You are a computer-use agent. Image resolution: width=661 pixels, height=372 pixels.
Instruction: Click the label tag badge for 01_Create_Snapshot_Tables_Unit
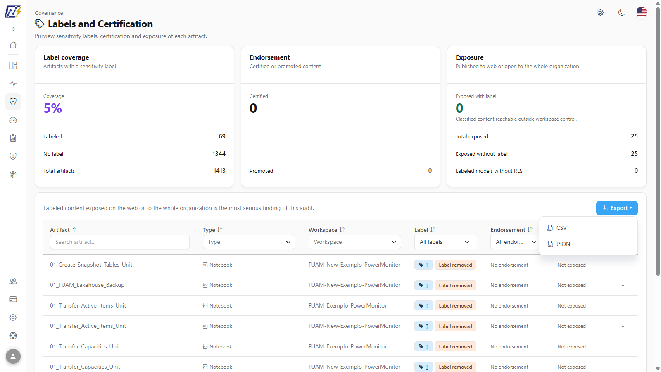pos(423,265)
